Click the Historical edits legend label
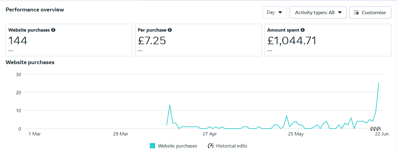The width and height of the screenshot is (397, 152). point(231,146)
